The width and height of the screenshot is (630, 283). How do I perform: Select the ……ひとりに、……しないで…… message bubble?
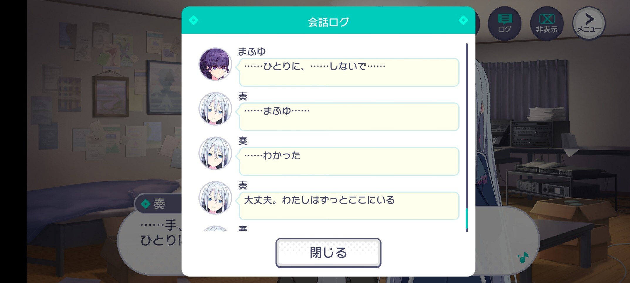coord(349,72)
